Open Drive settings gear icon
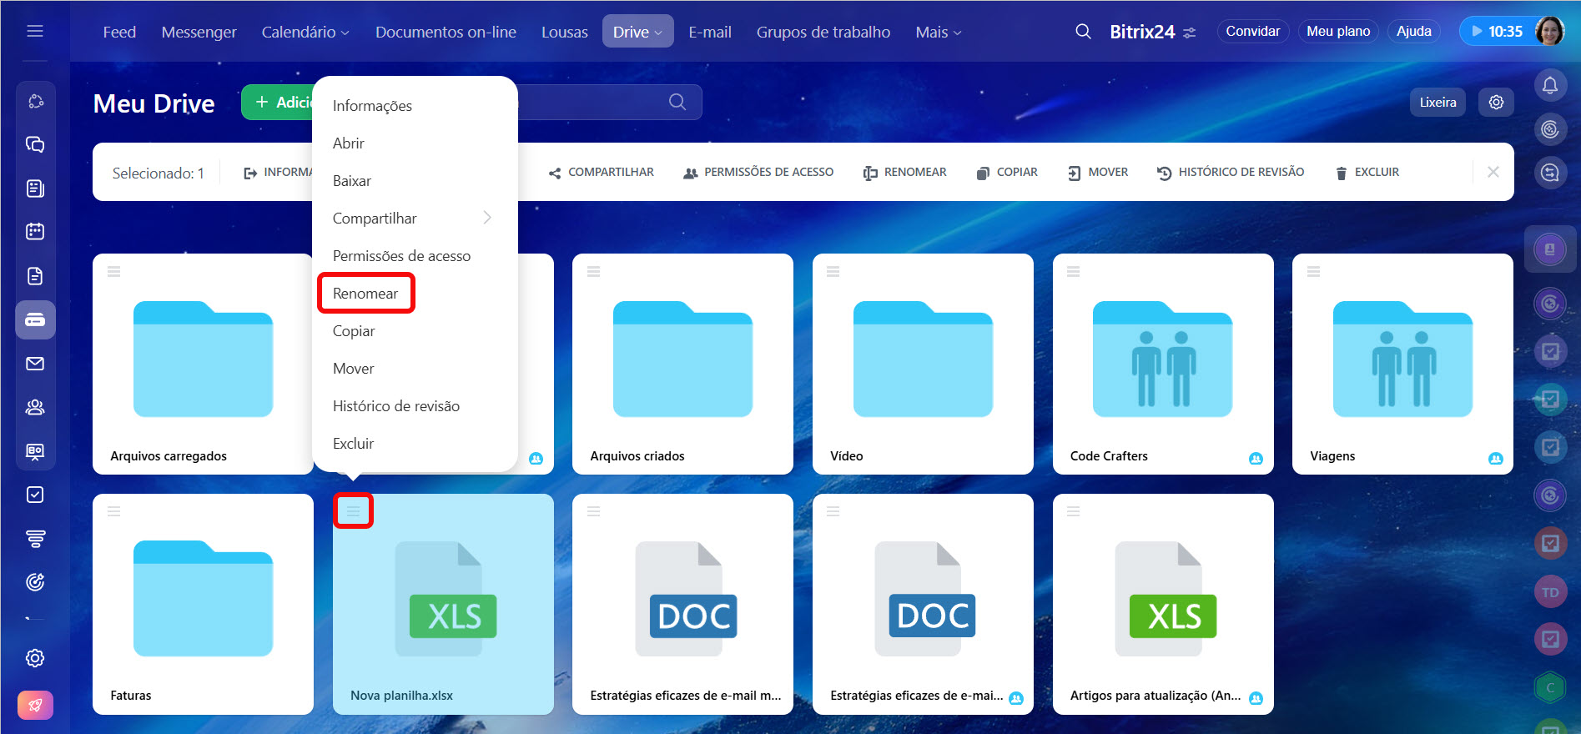Image resolution: width=1581 pixels, height=734 pixels. click(1496, 102)
